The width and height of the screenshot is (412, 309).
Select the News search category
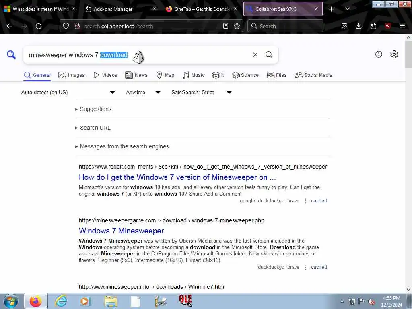(x=136, y=75)
